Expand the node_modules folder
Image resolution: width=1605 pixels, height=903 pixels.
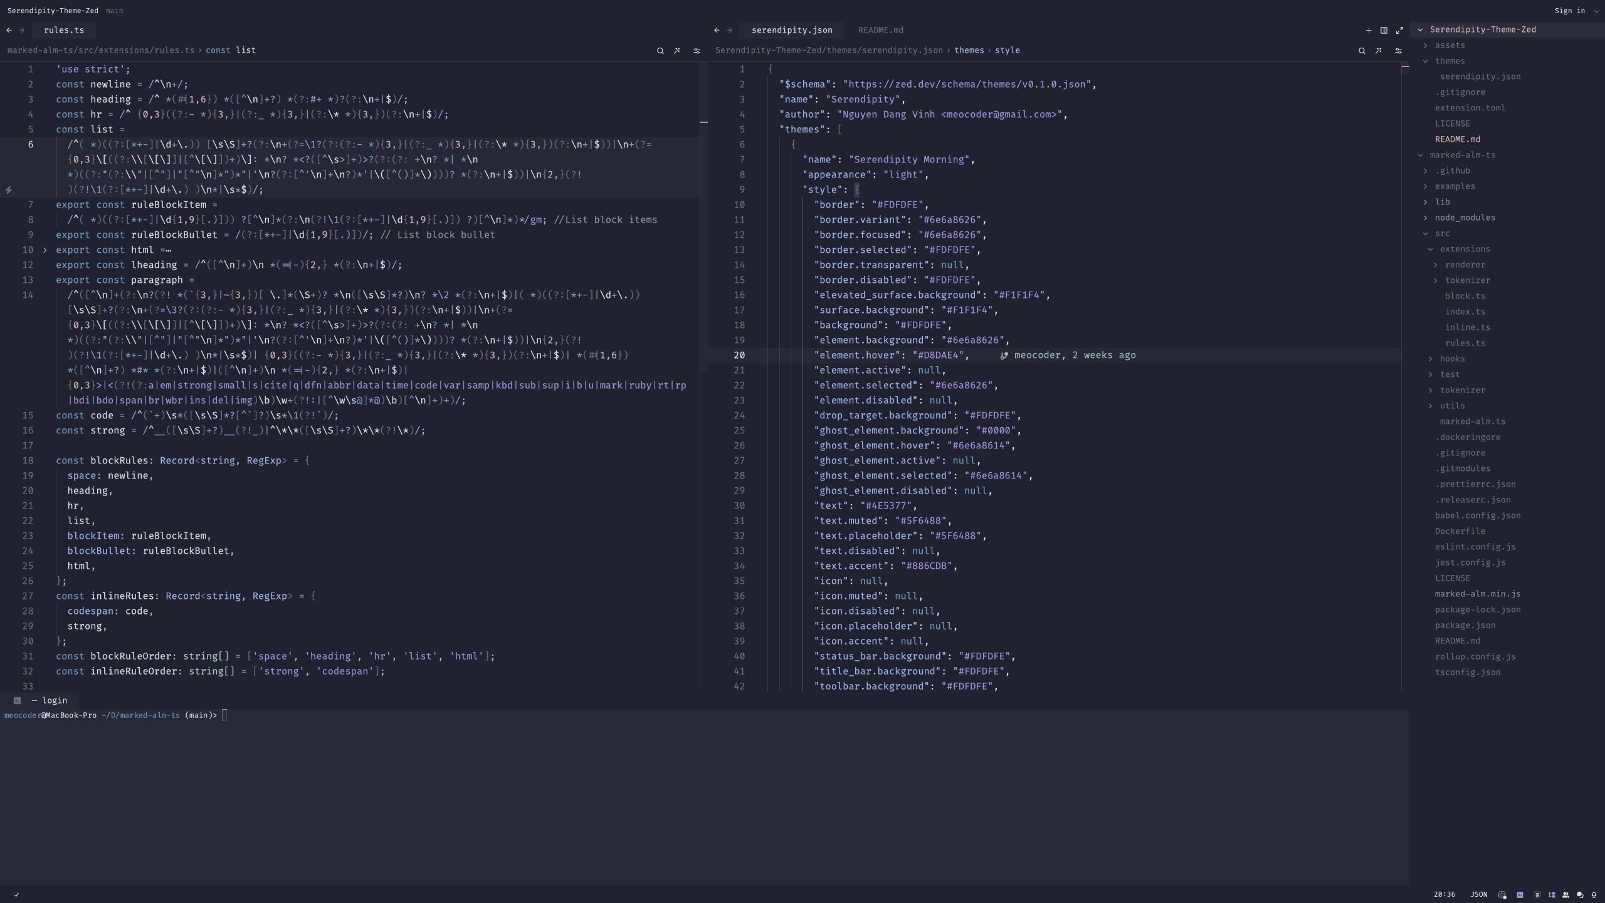pos(1465,218)
